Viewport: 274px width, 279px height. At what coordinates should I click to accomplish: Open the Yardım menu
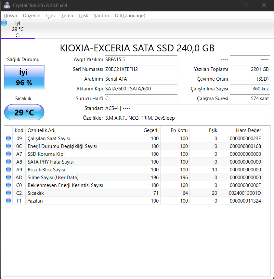[x=101, y=16]
